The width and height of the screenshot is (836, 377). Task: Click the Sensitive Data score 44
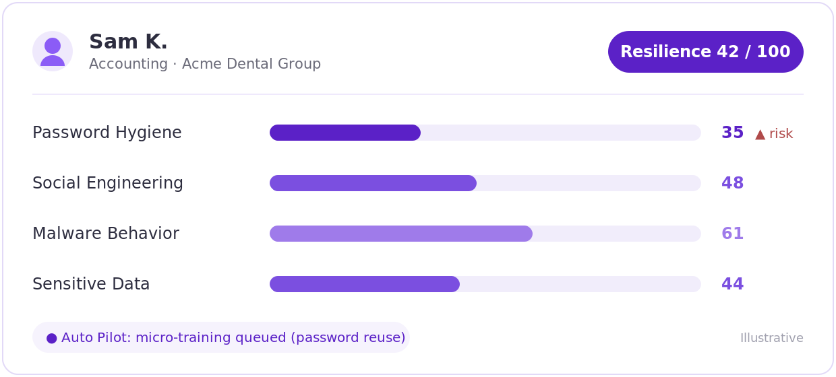pos(733,284)
